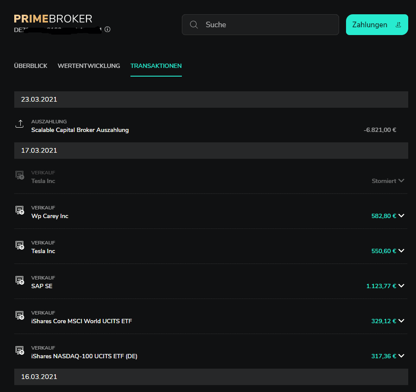Click the sell icon beside Wp Carey Inc
This screenshot has width=416, height=392.
click(x=19, y=211)
